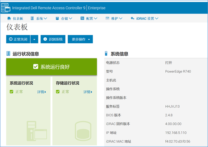Click the list icon beside 运行状况信息
Screen dimensions: 208x147
[8, 53]
